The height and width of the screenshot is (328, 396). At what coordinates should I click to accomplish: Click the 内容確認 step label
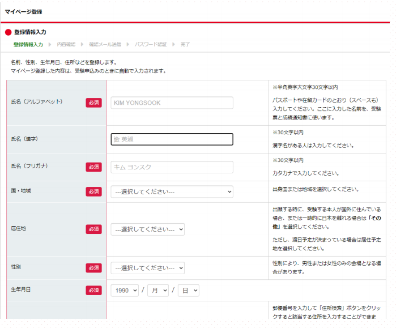[66, 44]
